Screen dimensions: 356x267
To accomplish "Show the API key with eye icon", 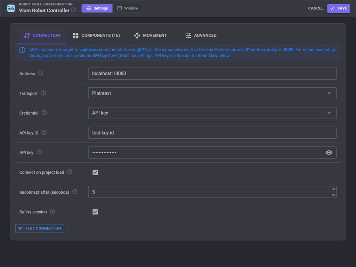I will [329, 153].
